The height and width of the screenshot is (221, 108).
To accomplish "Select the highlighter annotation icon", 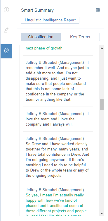I will tap(6, 30).
